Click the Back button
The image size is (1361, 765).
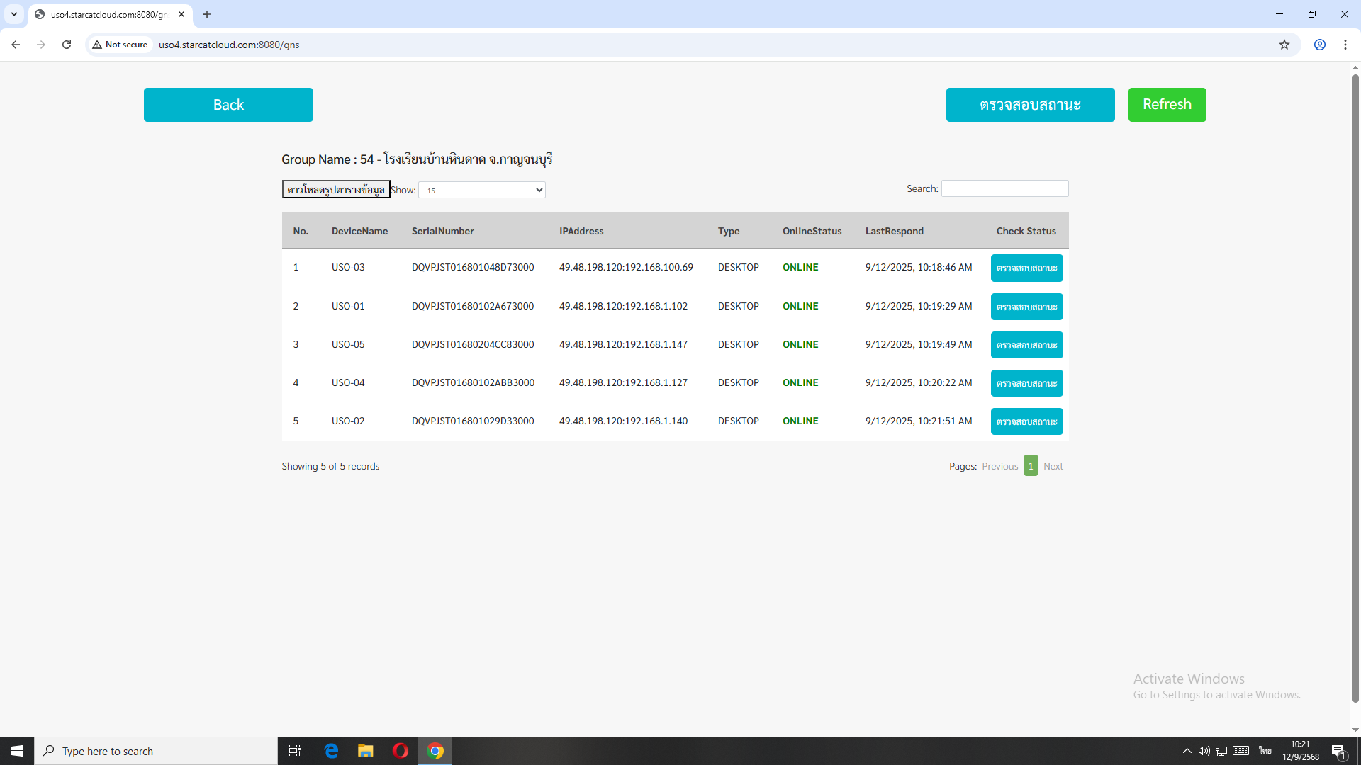[x=228, y=105]
